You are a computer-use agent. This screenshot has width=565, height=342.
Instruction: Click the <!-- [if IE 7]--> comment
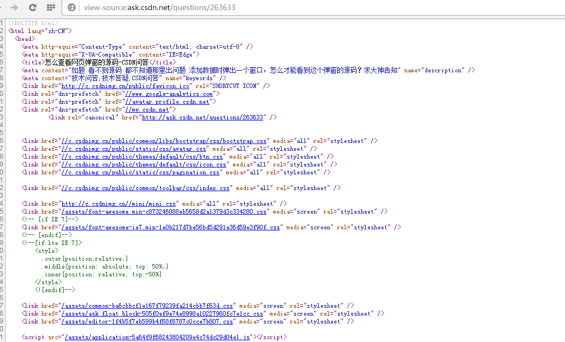coord(50,219)
